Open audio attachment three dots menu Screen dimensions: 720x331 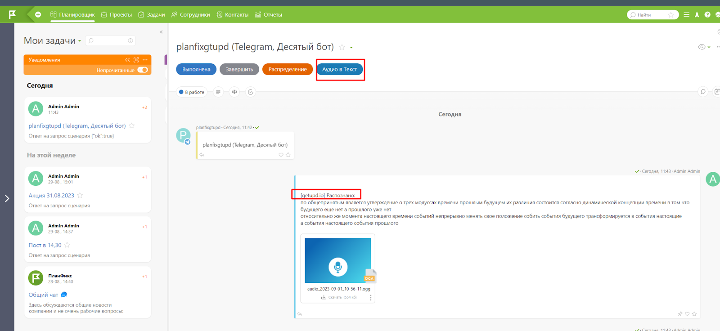(371, 298)
